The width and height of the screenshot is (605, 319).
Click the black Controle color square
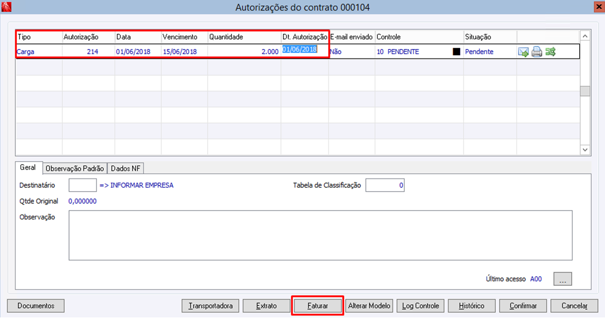[456, 52]
